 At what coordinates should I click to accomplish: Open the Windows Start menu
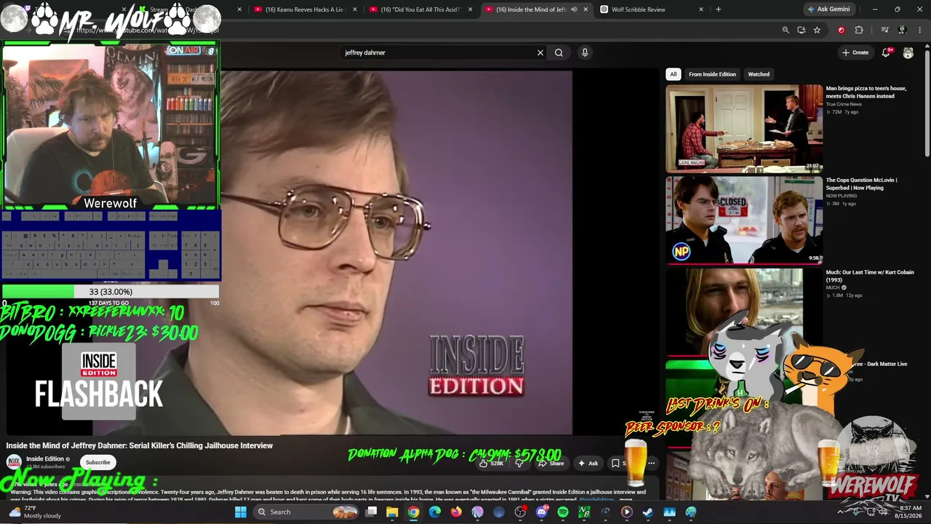tap(241, 512)
